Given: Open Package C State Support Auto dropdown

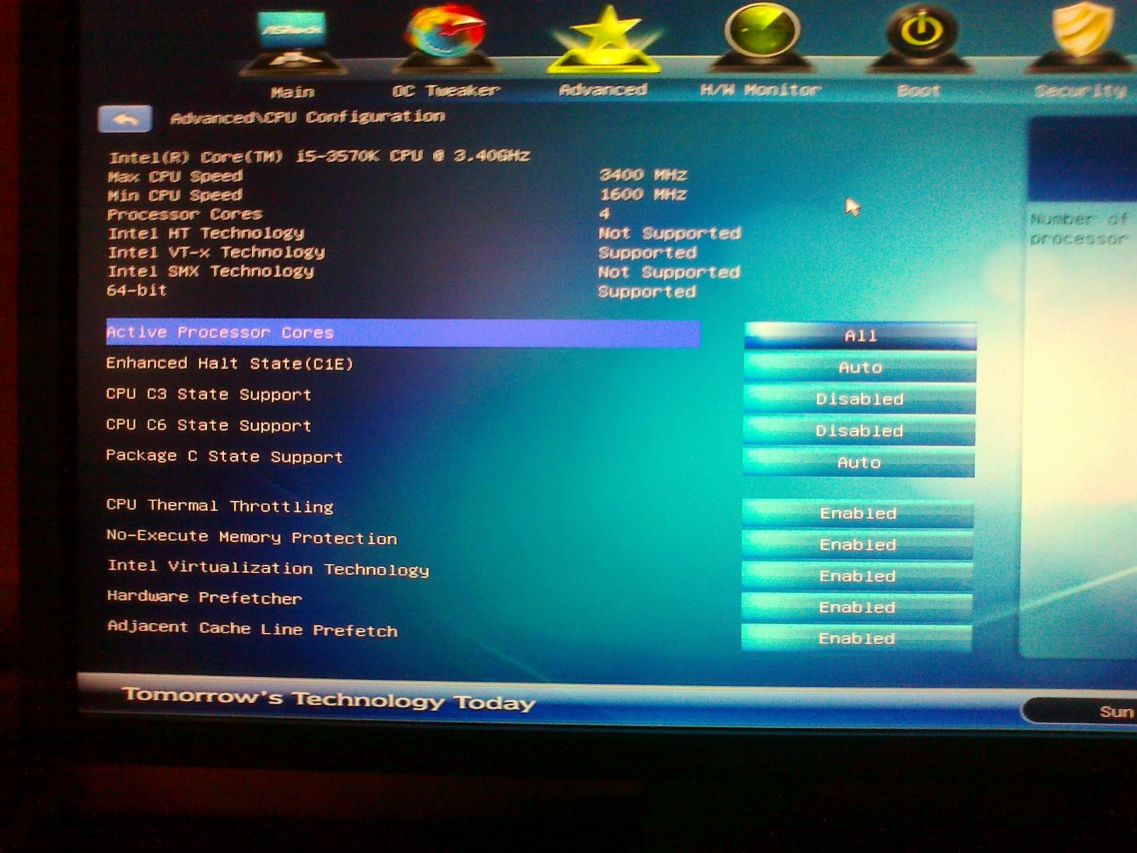Looking at the screenshot, I should [859, 462].
